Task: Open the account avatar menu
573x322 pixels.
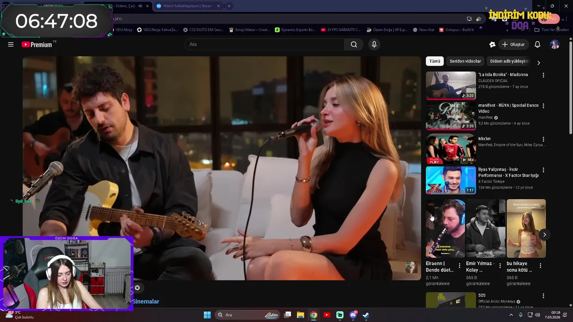Action: [x=555, y=44]
